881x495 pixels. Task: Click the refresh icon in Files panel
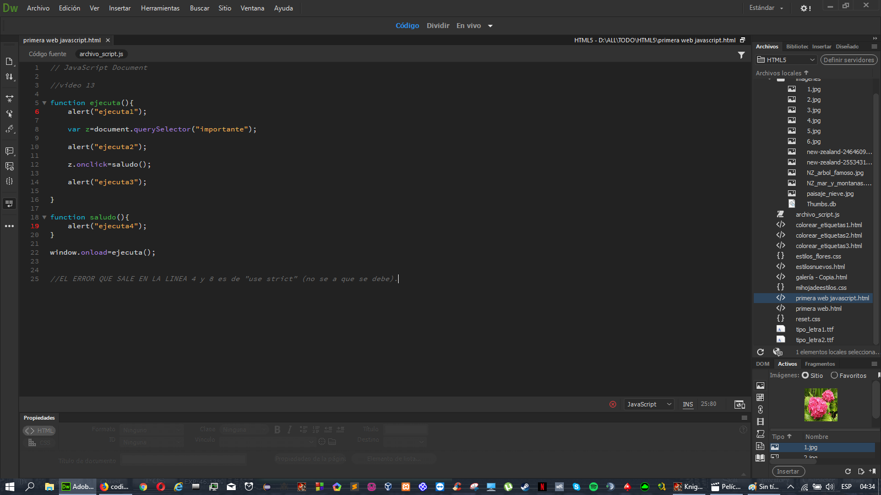pyautogui.click(x=760, y=352)
